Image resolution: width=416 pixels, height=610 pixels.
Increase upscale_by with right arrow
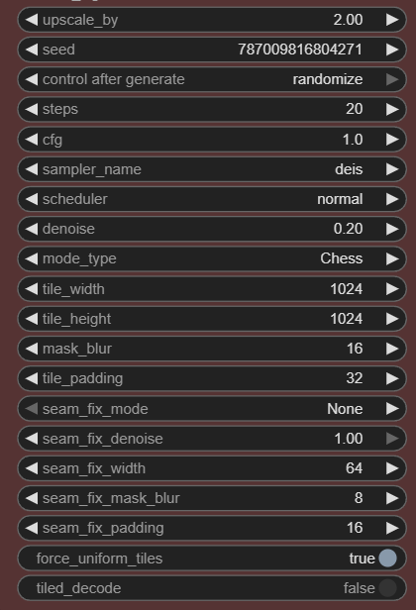coord(392,20)
